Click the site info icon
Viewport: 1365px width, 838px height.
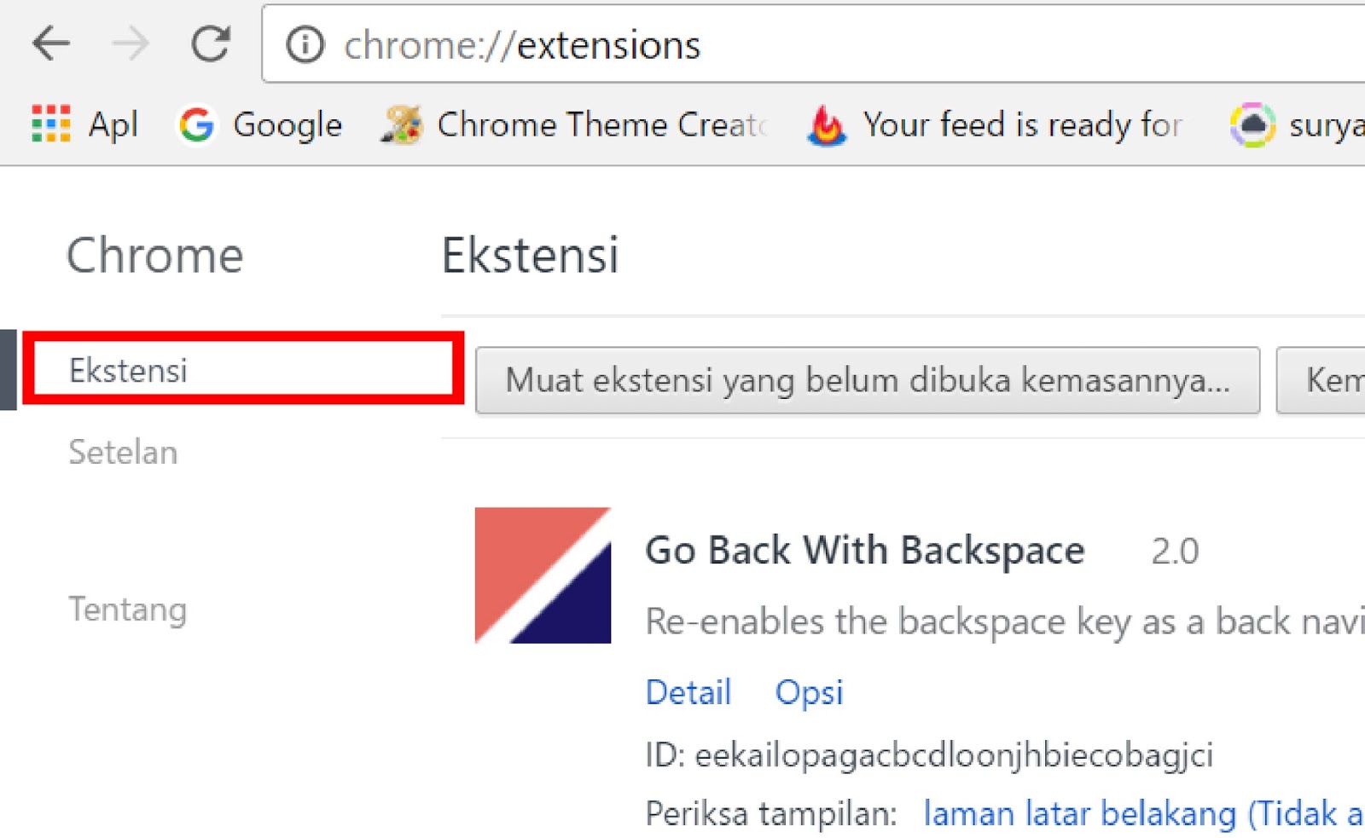(x=305, y=45)
